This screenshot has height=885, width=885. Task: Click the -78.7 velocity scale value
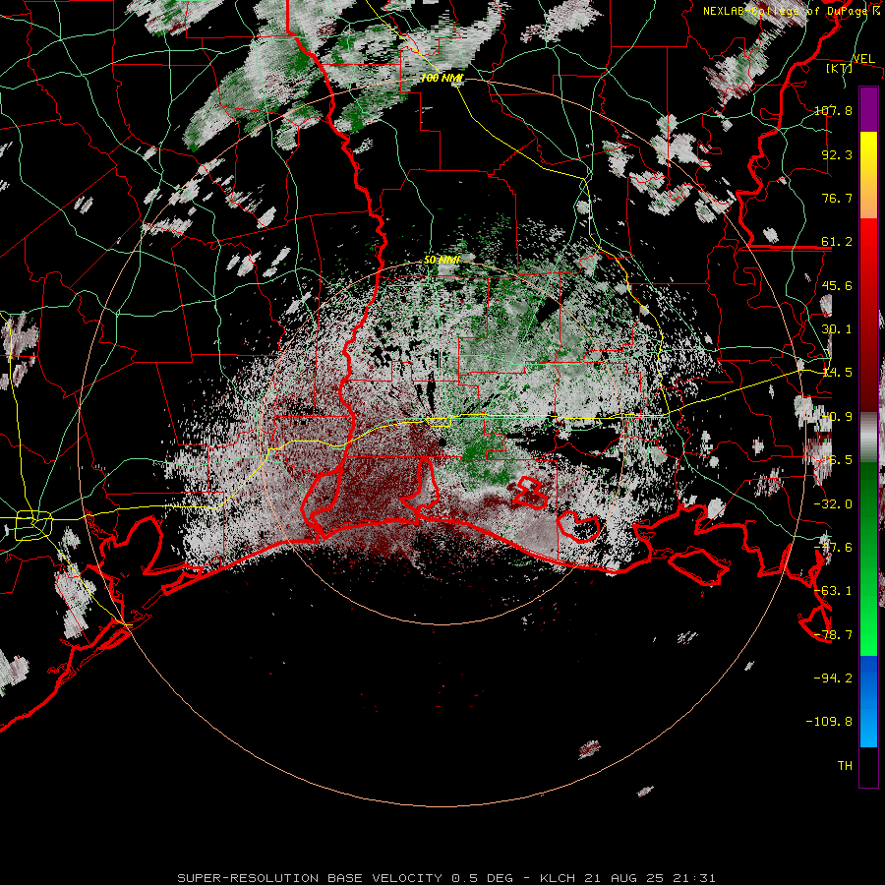click(x=833, y=635)
